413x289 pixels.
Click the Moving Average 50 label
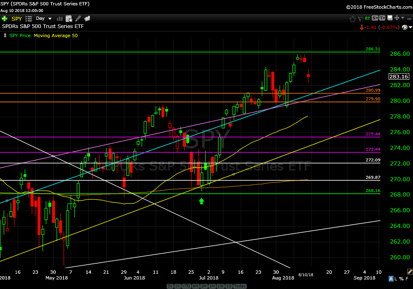point(55,36)
